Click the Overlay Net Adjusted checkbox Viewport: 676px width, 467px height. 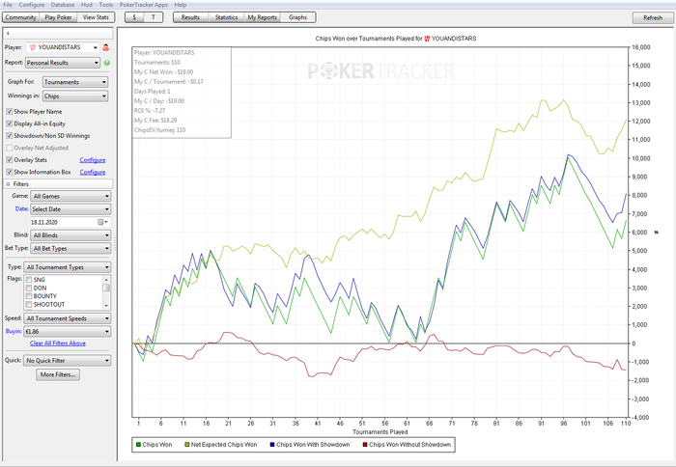pyautogui.click(x=9, y=148)
